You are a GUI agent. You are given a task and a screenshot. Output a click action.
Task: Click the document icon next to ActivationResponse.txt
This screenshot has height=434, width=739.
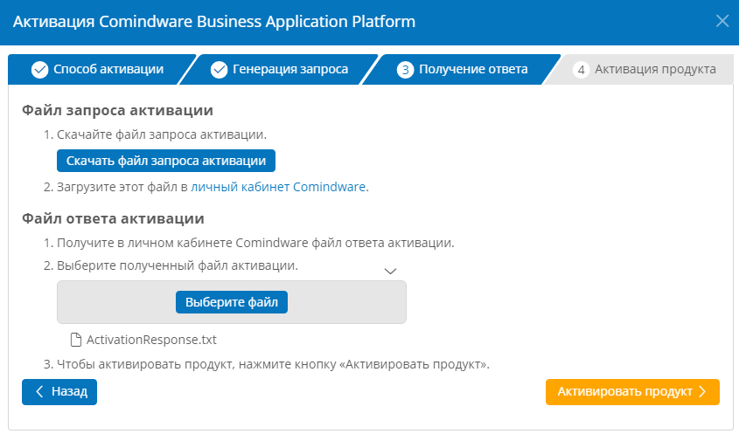point(75,340)
